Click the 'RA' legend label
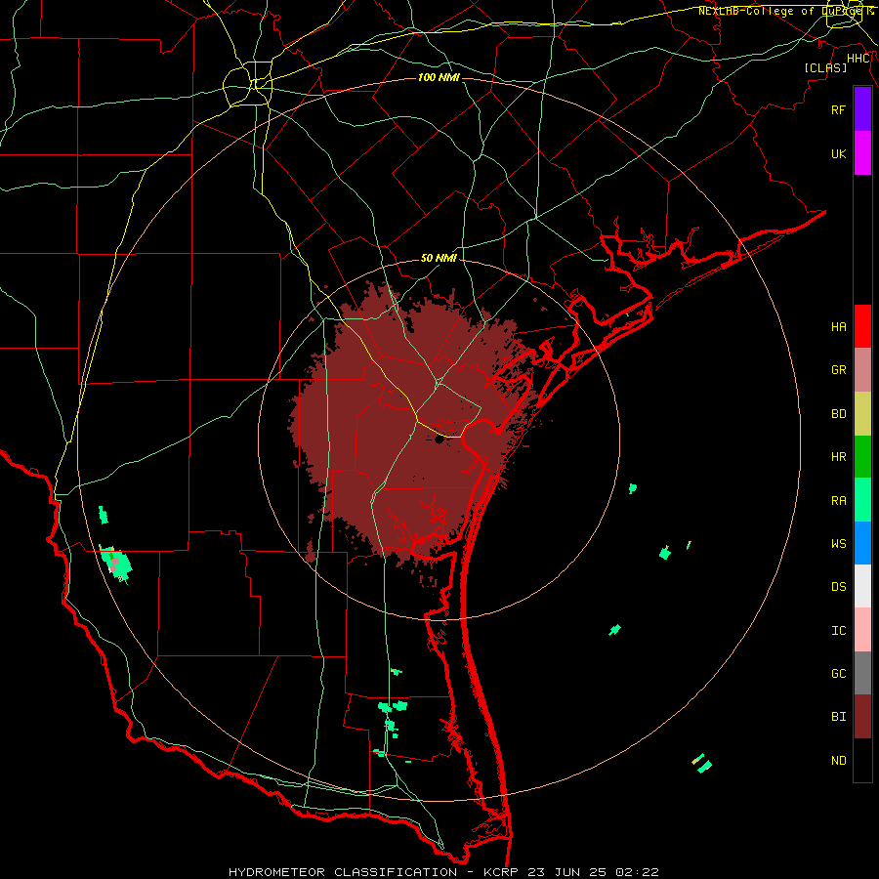 838,501
